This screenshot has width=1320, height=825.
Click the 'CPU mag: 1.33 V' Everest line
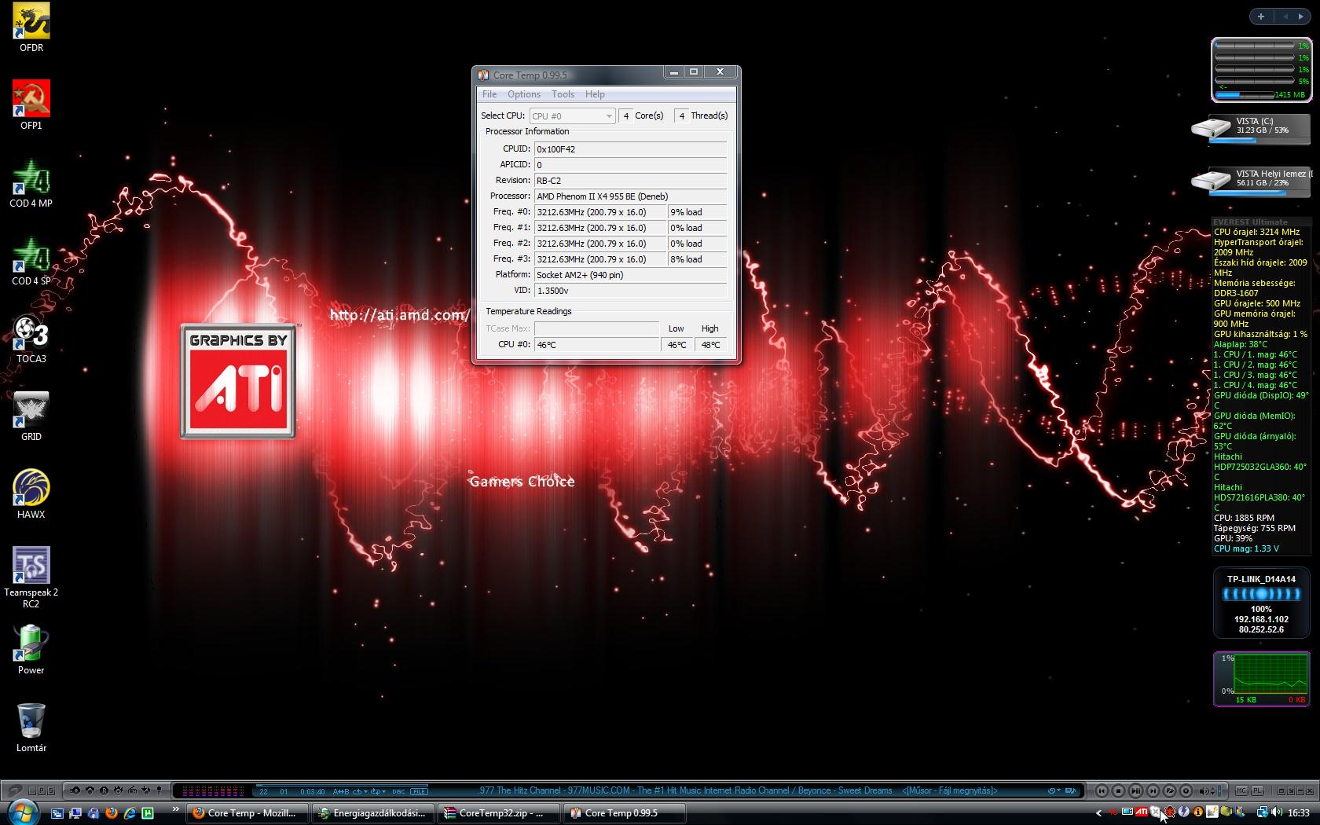pyautogui.click(x=1246, y=548)
